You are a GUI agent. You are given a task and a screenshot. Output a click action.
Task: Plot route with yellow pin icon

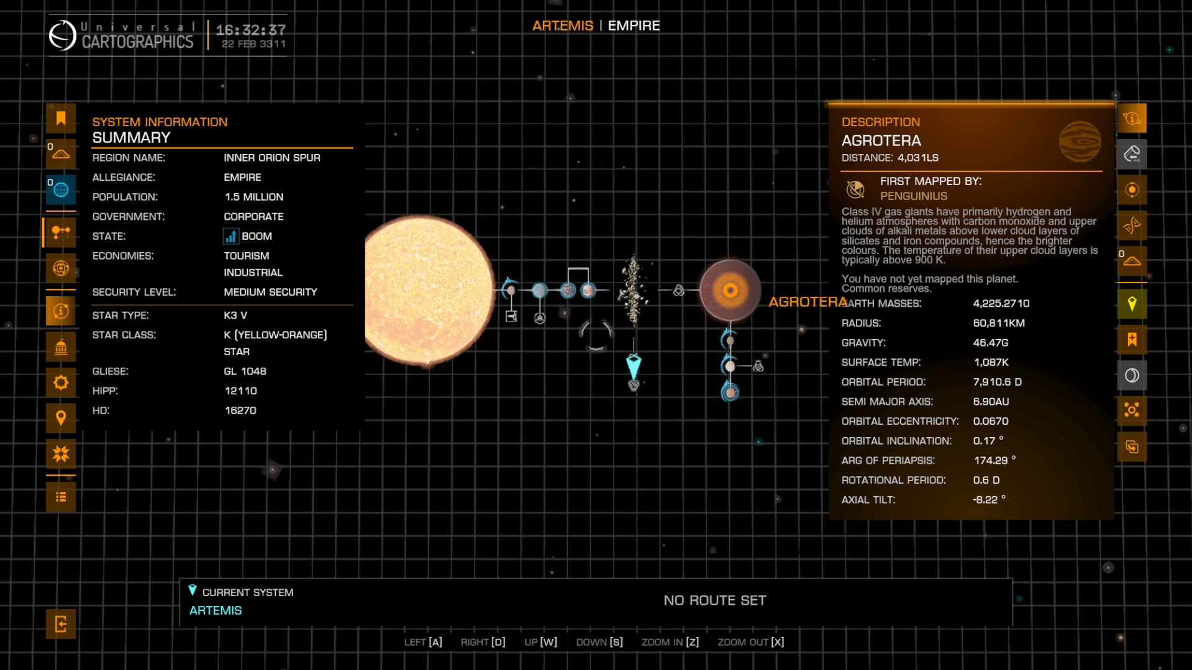coord(1132,304)
